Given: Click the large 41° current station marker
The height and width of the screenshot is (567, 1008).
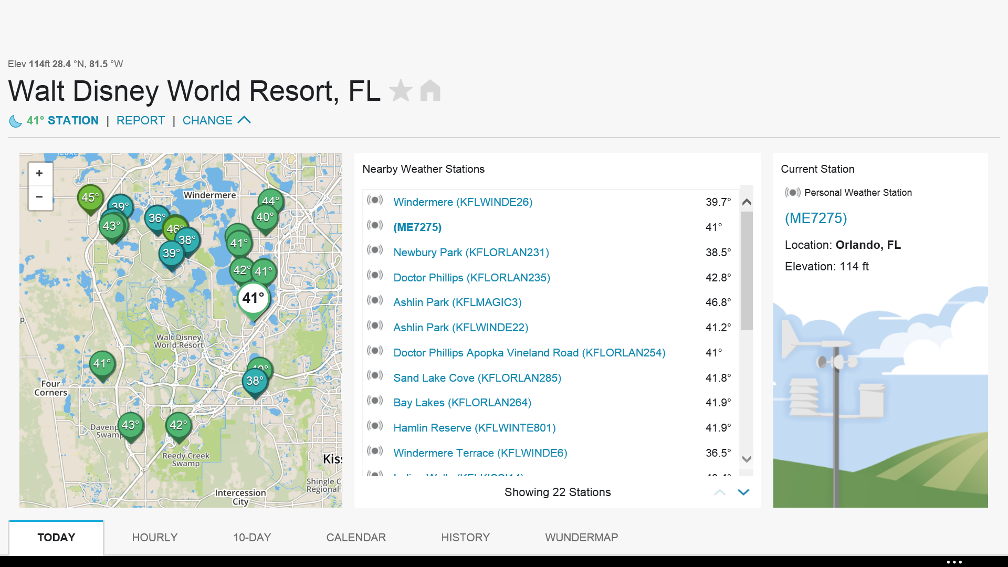Looking at the screenshot, I should point(254,298).
